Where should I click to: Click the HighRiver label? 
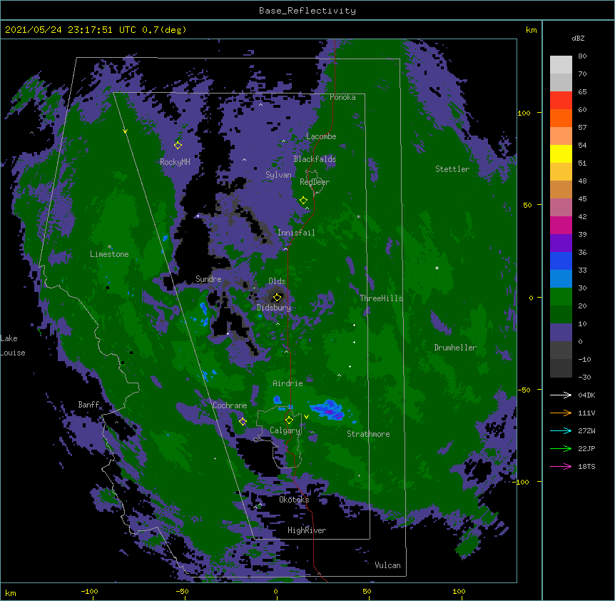(x=307, y=530)
